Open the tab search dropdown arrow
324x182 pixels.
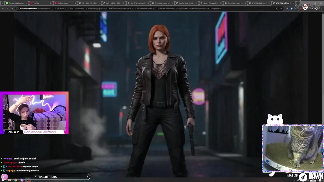click(3, 3)
